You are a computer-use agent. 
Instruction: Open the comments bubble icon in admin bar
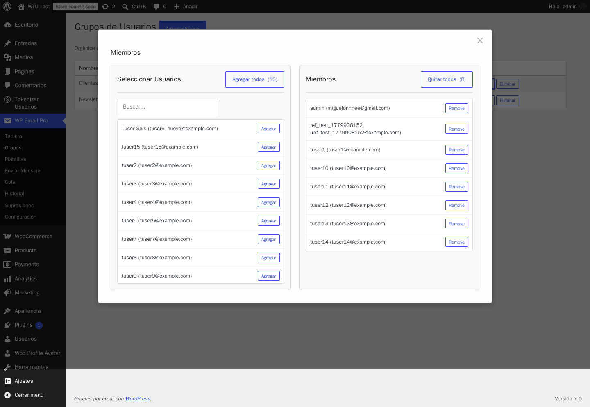tap(156, 7)
